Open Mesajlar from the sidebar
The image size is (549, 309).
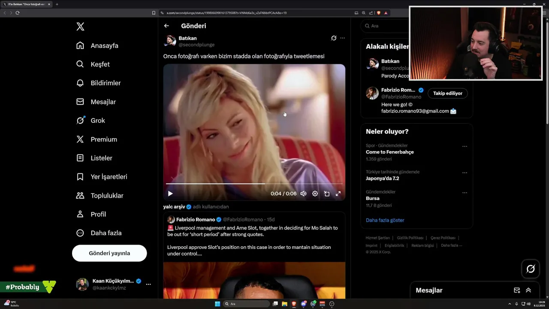96,102
